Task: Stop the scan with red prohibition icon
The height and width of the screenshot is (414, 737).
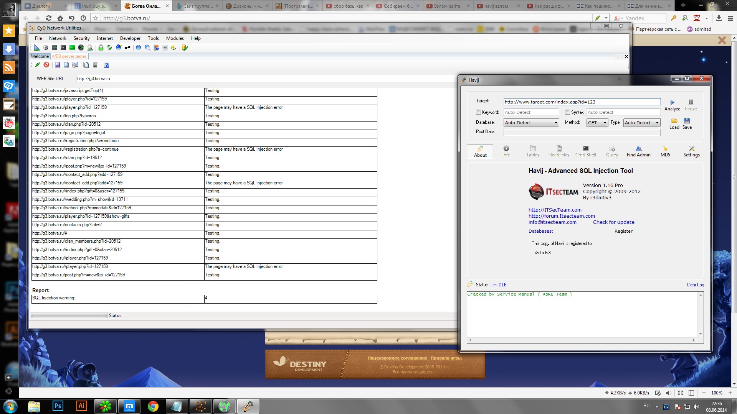Action: [46, 65]
